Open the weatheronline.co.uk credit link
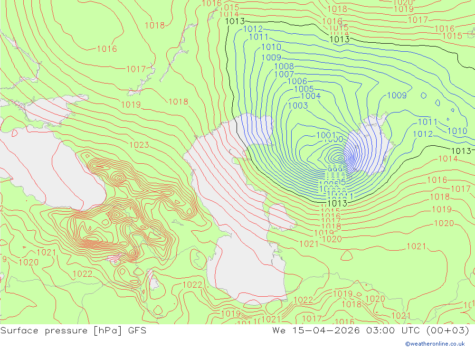Screen dimensions: 475x348 click(x=435, y=344)
